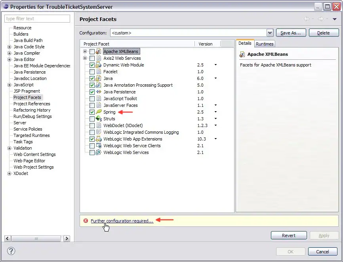343x262 pixels.
Task: Click the Cancel button
Action: coord(323,252)
